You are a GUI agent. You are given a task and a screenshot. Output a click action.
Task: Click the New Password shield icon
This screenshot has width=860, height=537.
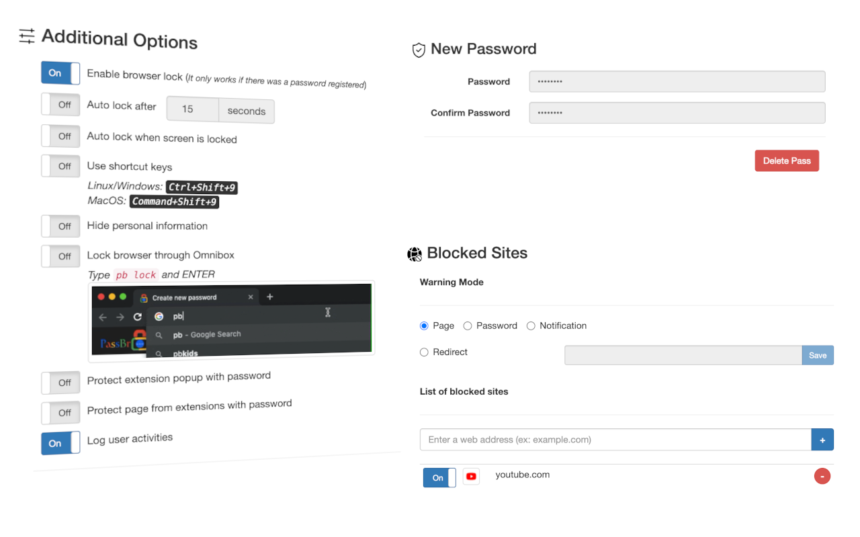click(419, 50)
